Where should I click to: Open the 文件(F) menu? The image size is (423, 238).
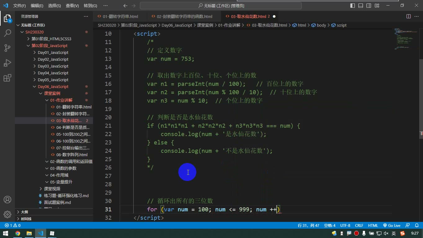[x=20, y=6]
